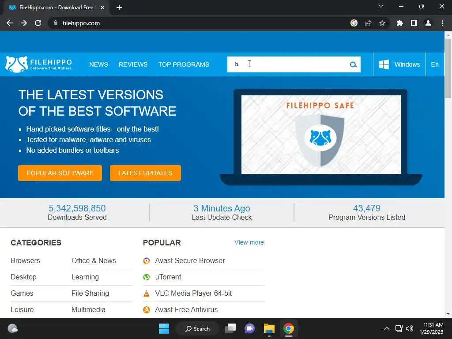Click the padlock site info icon
452x339 pixels.
click(x=56, y=23)
